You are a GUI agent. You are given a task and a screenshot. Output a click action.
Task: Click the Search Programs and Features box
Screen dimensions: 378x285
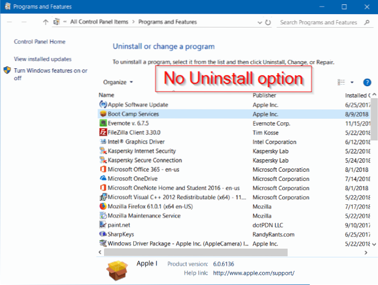tap(320, 22)
